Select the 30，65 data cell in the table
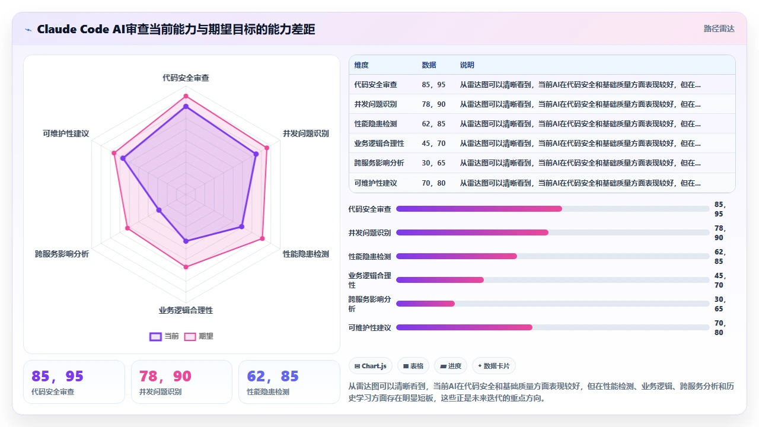 [433, 163]
